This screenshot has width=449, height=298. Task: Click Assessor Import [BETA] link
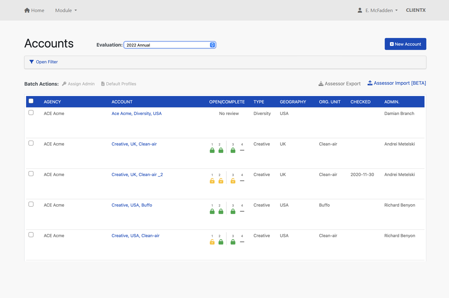click(397, 83)
